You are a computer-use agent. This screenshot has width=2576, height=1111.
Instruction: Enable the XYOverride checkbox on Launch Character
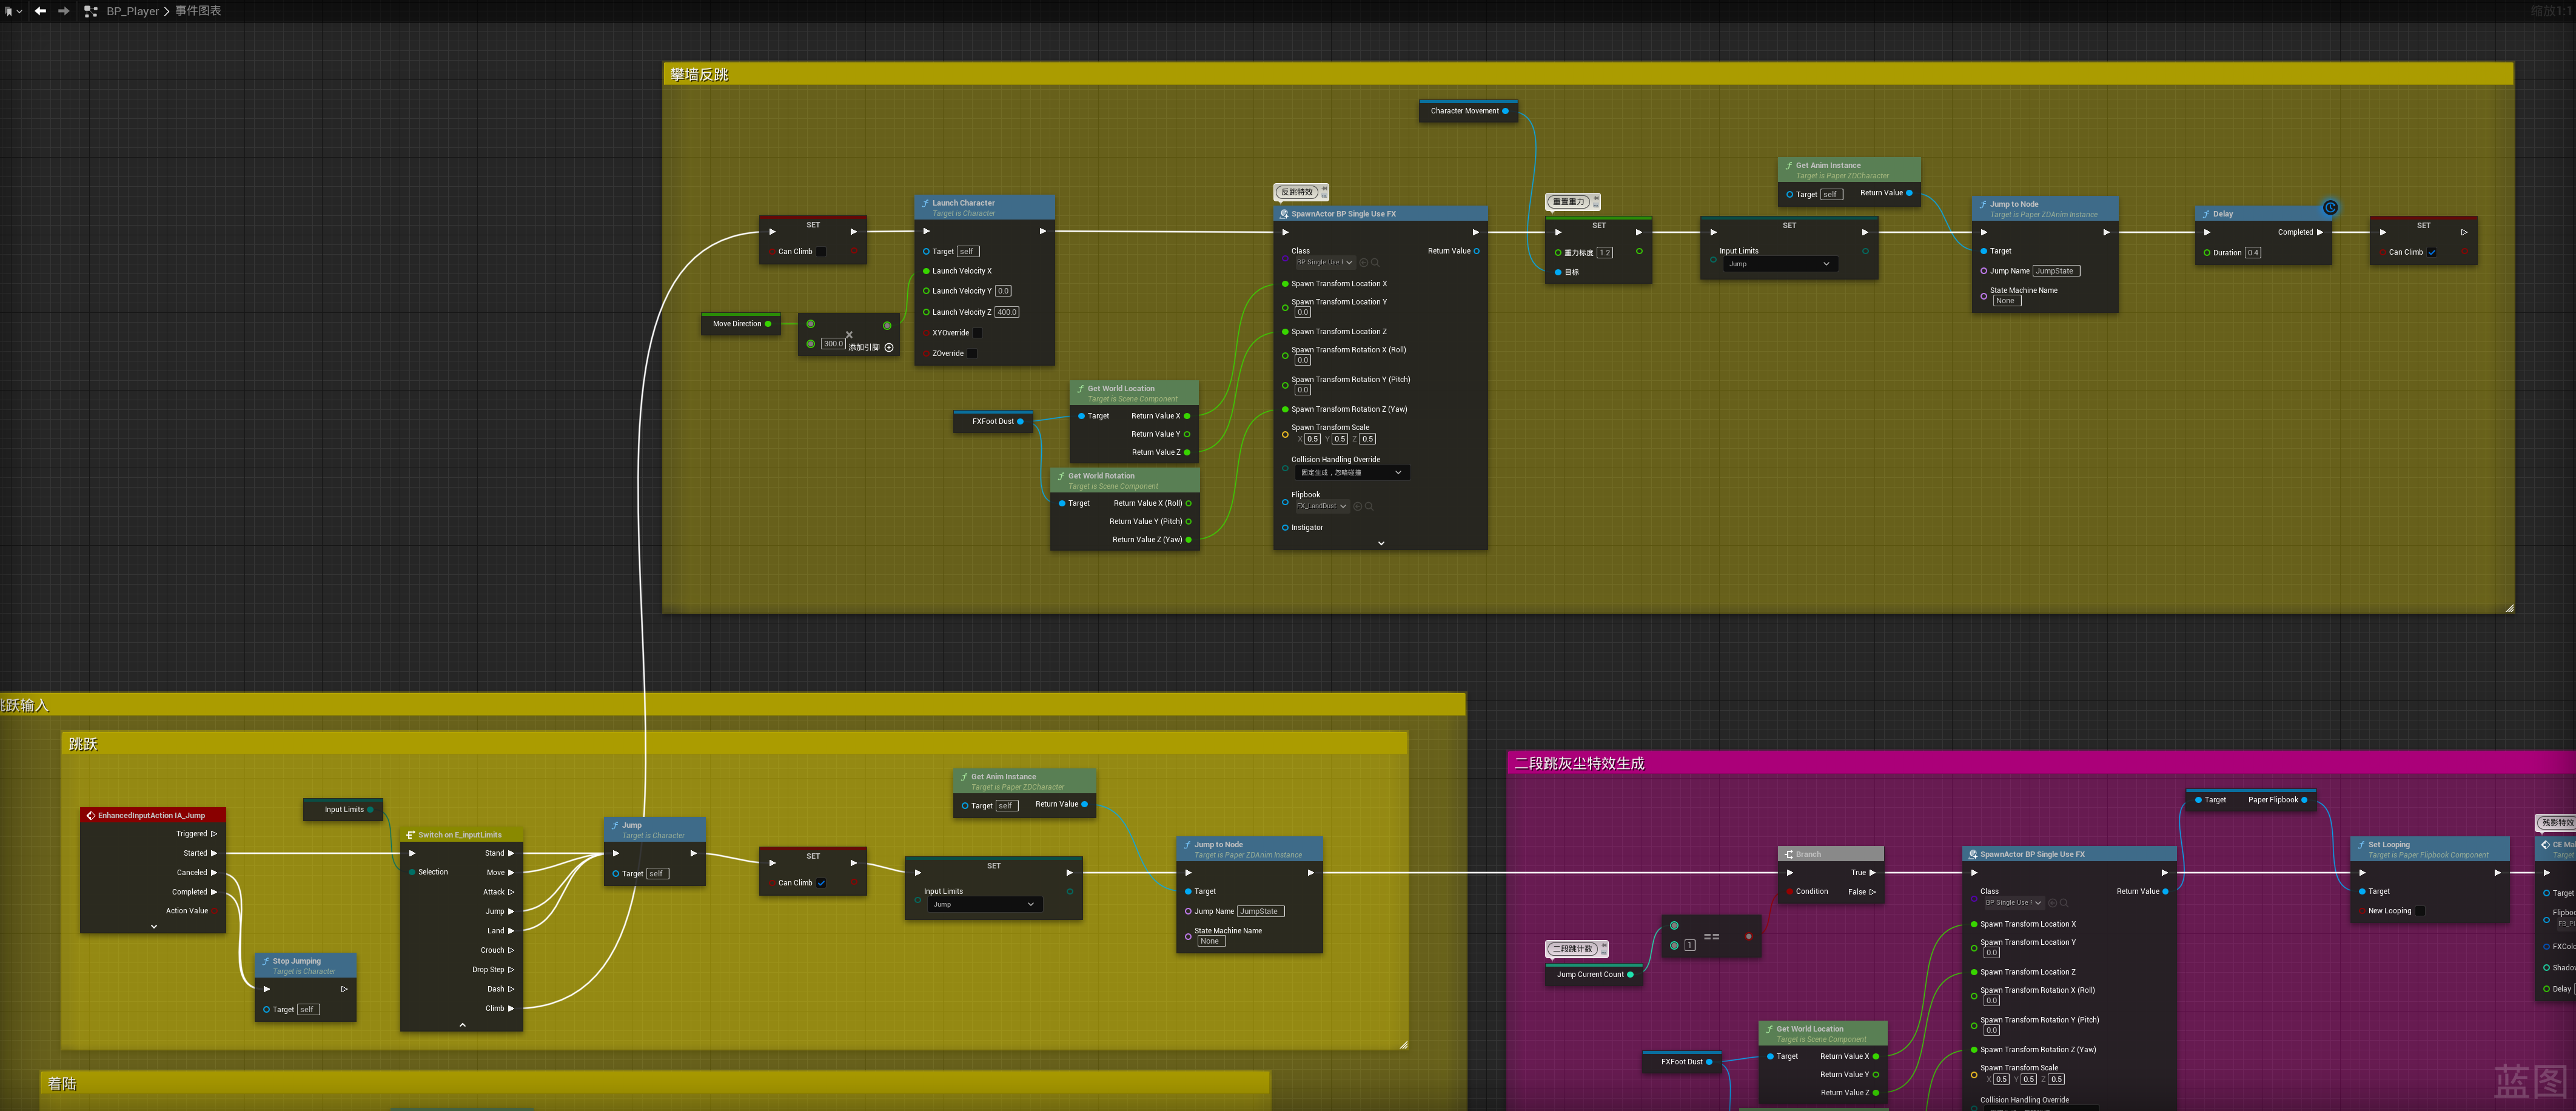point(978,333)
